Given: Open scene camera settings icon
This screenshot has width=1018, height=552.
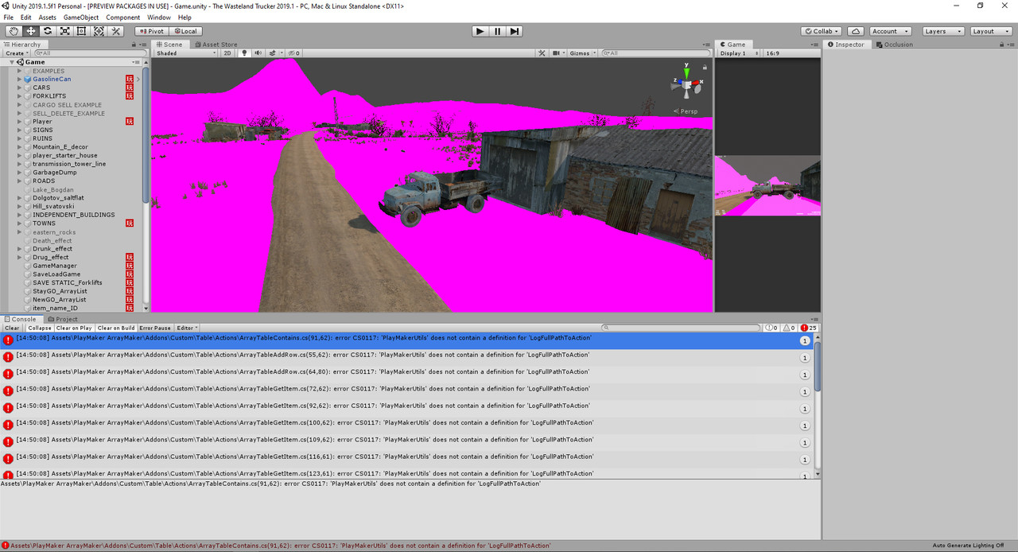Looking at the screenshot, I should coord(558,53).
